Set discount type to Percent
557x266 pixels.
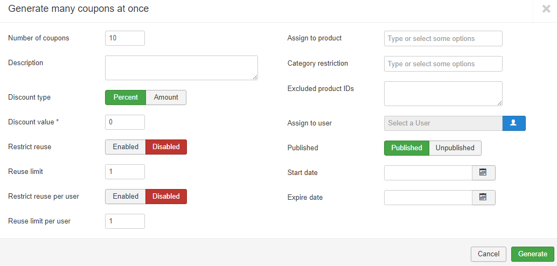point(126,97)
